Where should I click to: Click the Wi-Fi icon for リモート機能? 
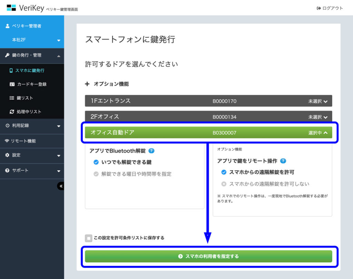[x=7, y=141]
